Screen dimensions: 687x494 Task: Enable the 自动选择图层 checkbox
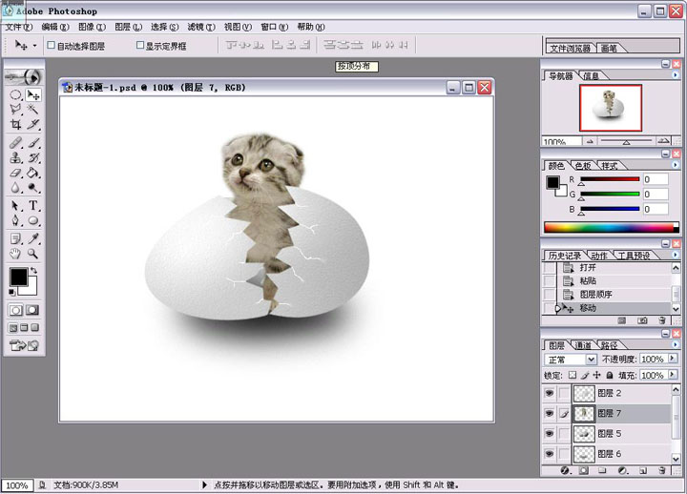pyautogui.click(x=52, y=45)
